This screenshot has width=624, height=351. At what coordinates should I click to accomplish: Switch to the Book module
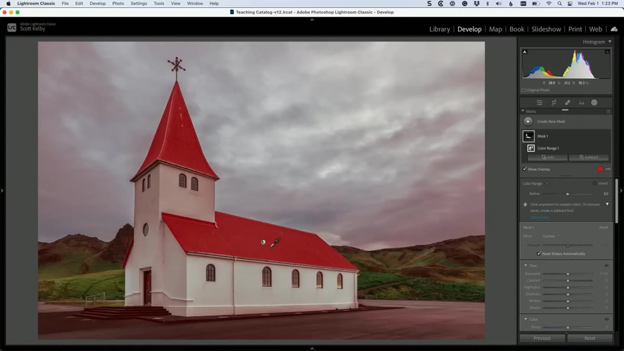(517, 29)
